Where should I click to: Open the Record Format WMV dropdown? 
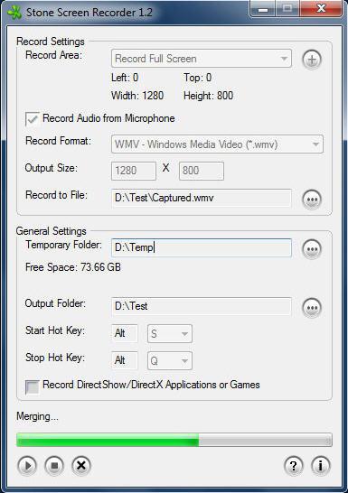click(x=217, y=144)
